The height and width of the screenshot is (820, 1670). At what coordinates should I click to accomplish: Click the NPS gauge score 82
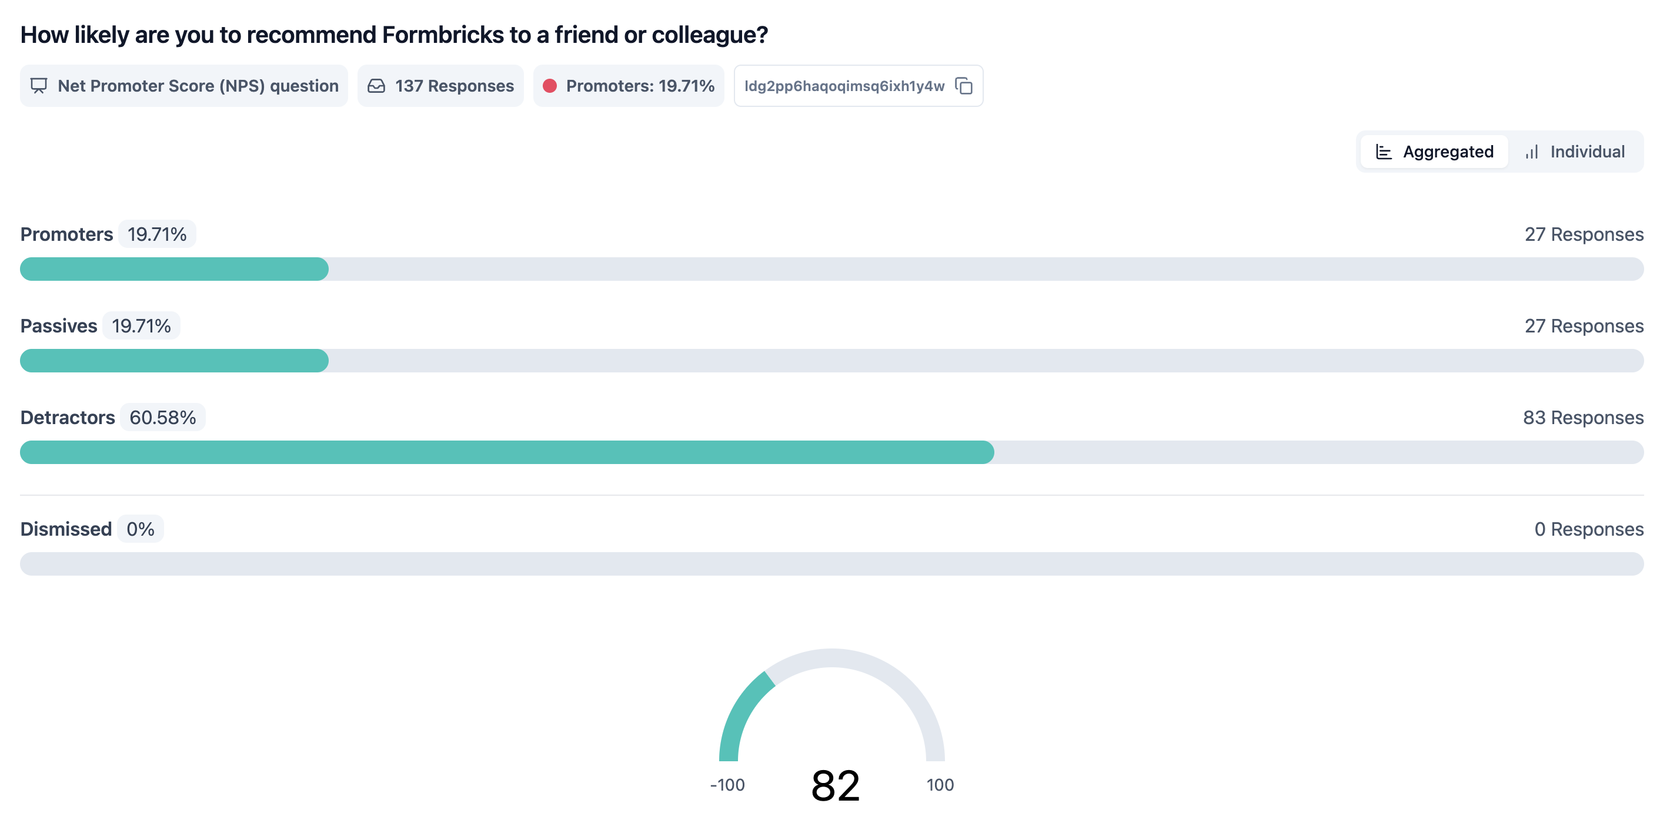[835, 786]
